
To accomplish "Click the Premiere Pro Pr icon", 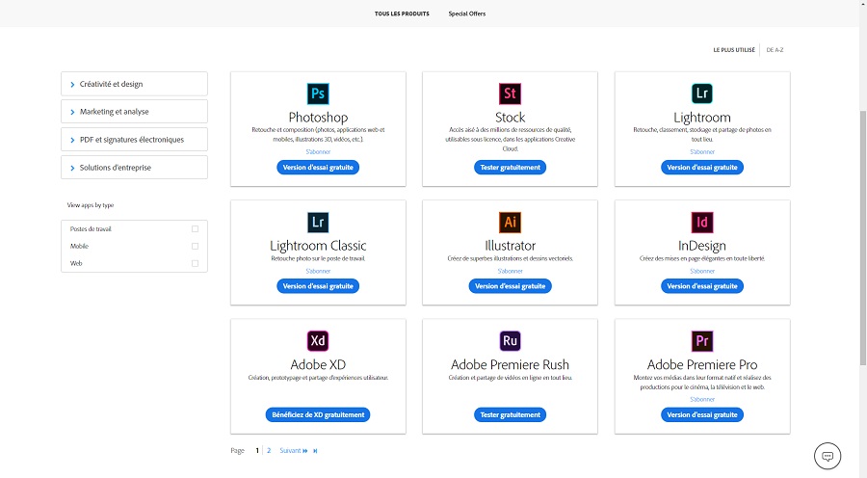I will point(701,341).
